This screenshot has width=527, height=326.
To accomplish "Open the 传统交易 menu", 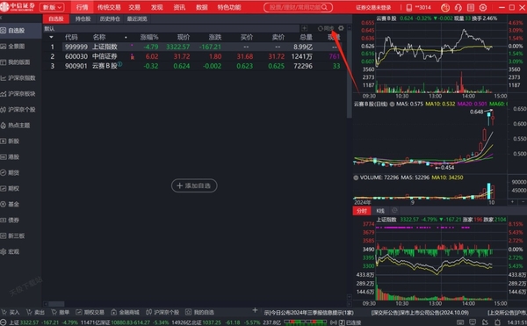I will (x=109, y=7).
